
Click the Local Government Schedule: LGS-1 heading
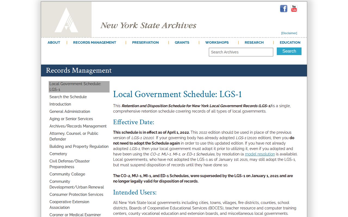[x=177, y=94]
